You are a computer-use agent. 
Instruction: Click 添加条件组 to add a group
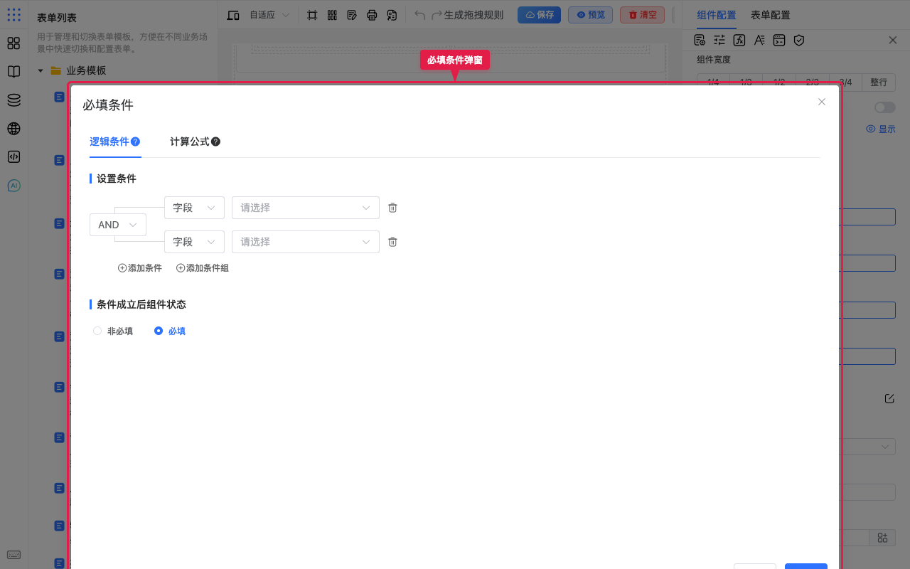click(x=203, y=268)
